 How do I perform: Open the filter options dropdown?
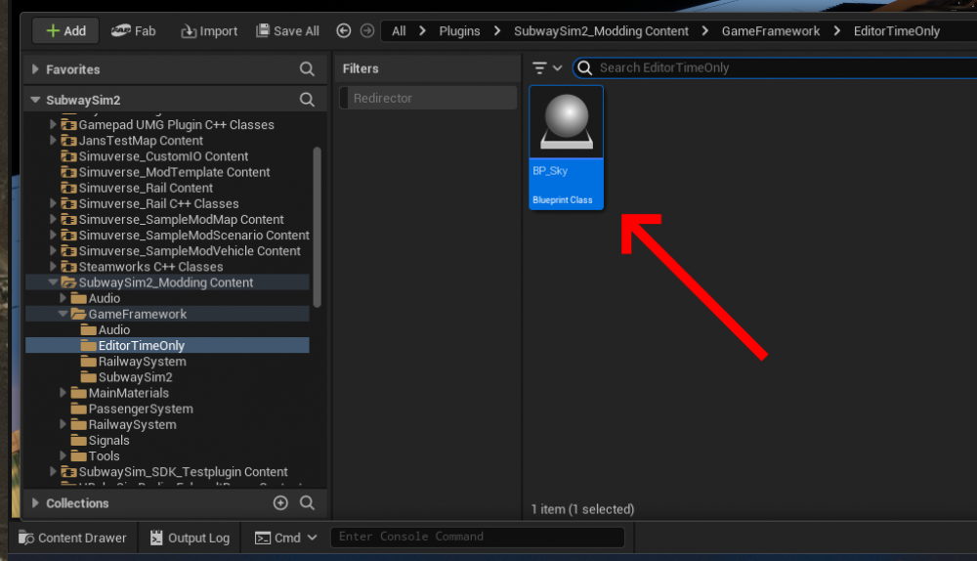coord(547,67)
